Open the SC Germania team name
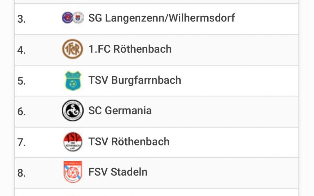 pos(120,111)
